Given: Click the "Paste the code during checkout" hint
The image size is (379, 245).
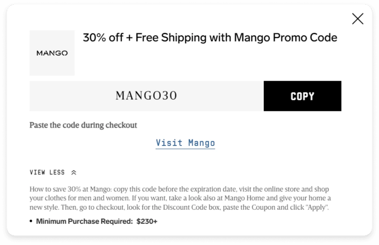Looking at the screenshot, I should [83, 125].
